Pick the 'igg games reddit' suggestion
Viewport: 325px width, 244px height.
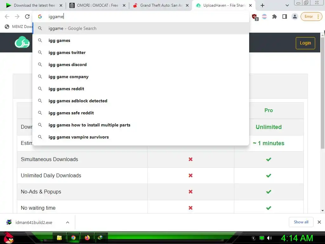point(141,89)
